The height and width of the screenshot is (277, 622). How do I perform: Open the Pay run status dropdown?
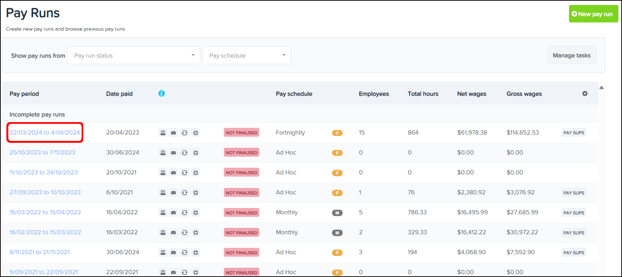pyautogui.click(x=134, y=55)
